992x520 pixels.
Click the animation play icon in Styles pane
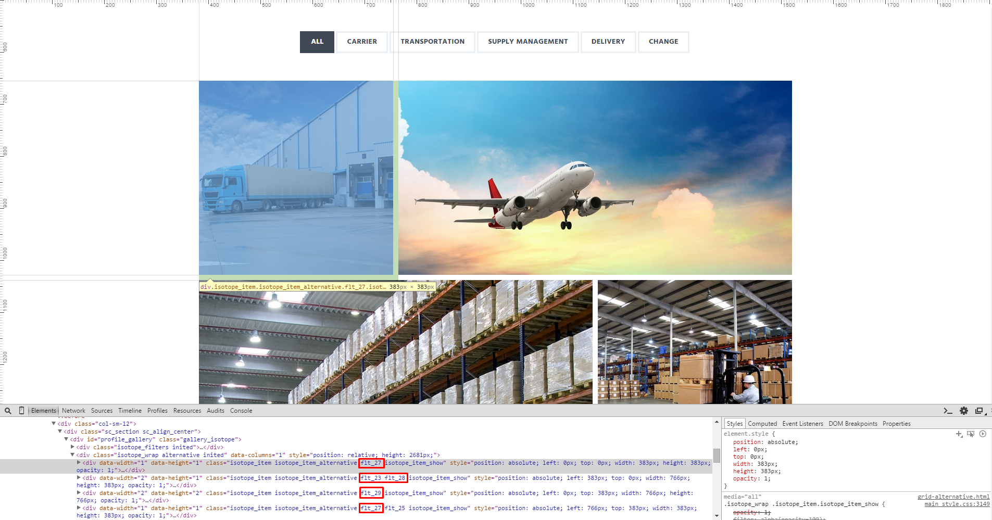(983, 434)
